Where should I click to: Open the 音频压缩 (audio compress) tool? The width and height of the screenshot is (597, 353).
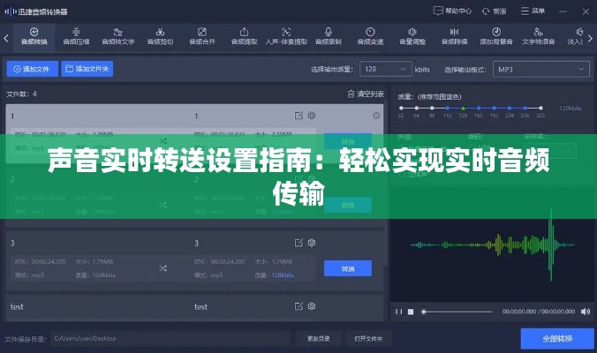click(x=77, y=35)
